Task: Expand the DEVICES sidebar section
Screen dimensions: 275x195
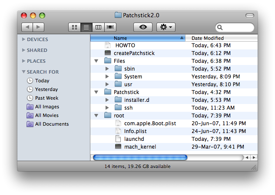Action: tap(23, 39)
